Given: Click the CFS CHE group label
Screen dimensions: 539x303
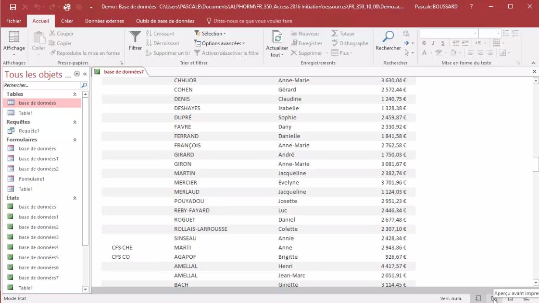Looking at the screenshot, I should click(x=122, y=248).
